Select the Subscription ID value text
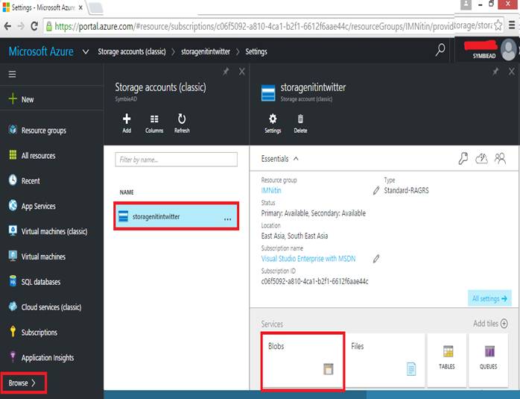 [314, 281]
